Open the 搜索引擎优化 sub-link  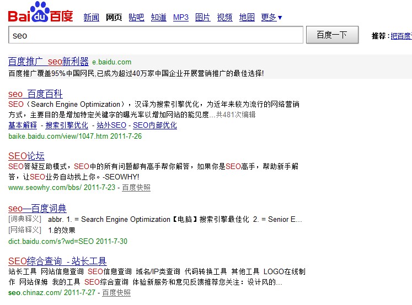(x=67, y=126)
